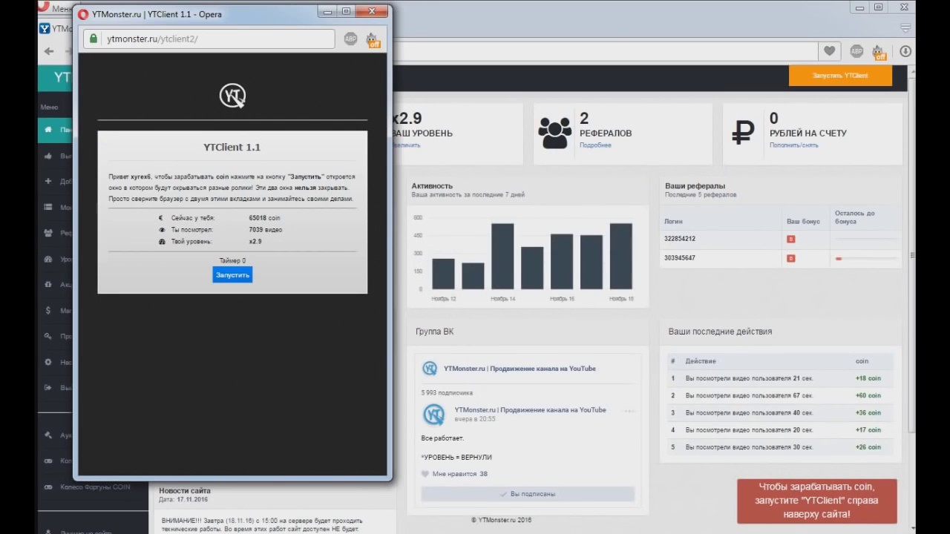Click the tallest activity bar at Ноябрь 14
950x534 pixels.
[x=502, y=257]
